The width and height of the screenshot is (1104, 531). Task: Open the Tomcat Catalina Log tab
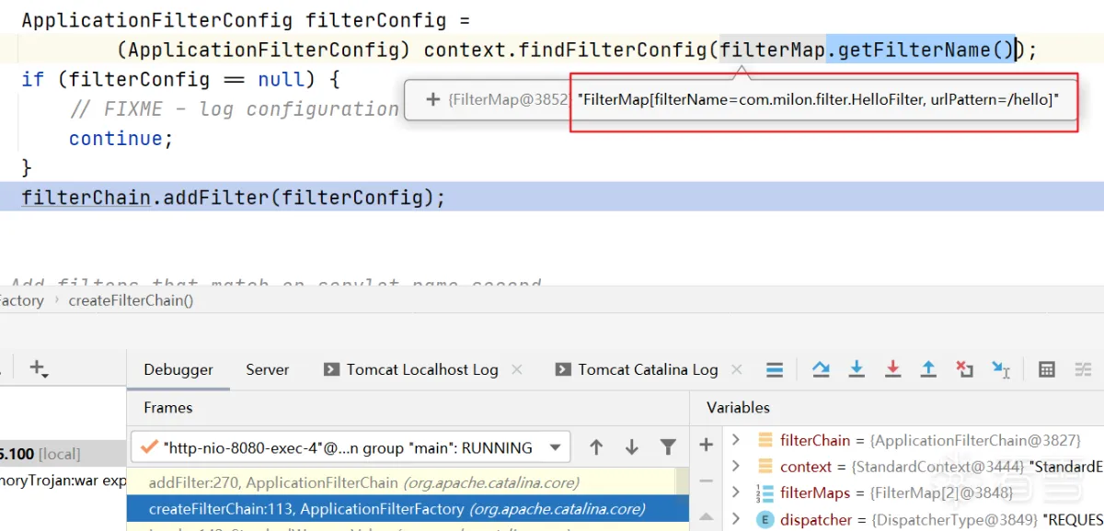point(648,369)
